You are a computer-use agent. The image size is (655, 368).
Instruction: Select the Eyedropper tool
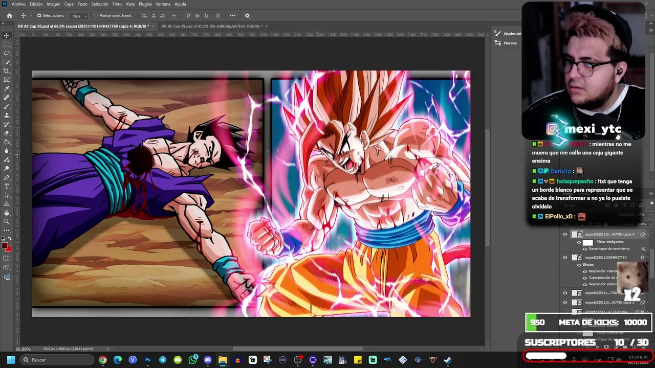7,89
